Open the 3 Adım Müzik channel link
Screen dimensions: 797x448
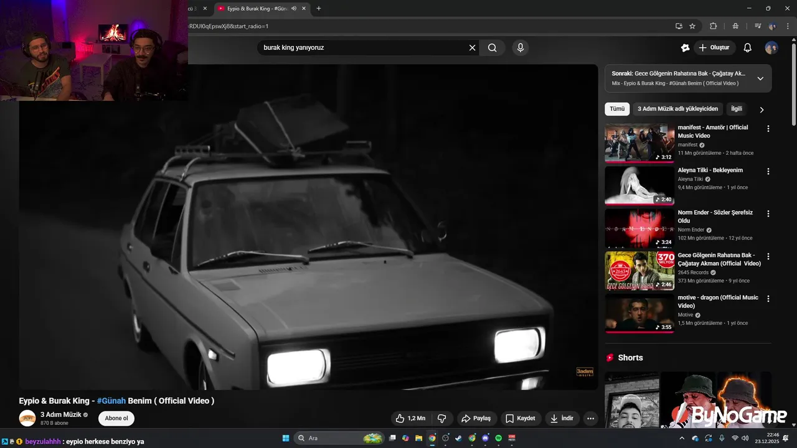point(61,414)
